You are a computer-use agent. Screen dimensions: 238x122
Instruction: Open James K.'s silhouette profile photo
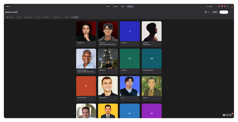pyautogui.click(x=152, y=31)
